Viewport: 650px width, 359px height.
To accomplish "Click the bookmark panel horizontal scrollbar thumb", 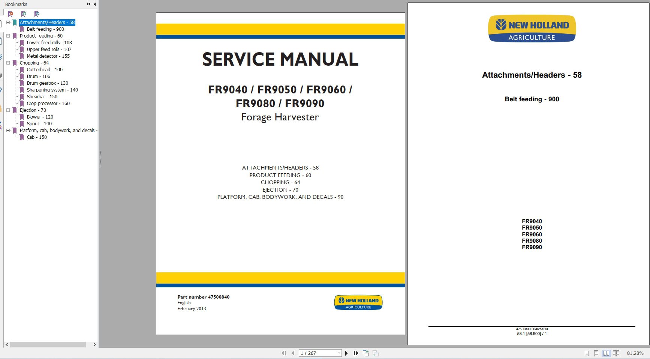I will (x=48, y=344).
